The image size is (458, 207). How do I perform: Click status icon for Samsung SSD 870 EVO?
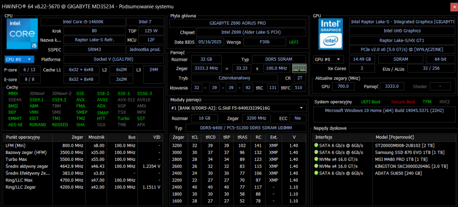tap(316, 151)
